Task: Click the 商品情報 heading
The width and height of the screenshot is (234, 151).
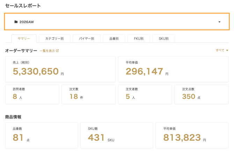Action: pyautogui.click(x=13, y=117)
